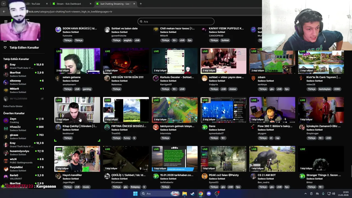Open the 'Korkulu Geceler' stream thumbnail
The height and width of the screenshot is (198, 352).
click(175, 61)
